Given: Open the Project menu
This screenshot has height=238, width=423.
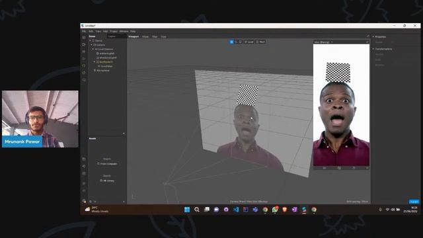Looking at the screenshot, I should 114,31.
